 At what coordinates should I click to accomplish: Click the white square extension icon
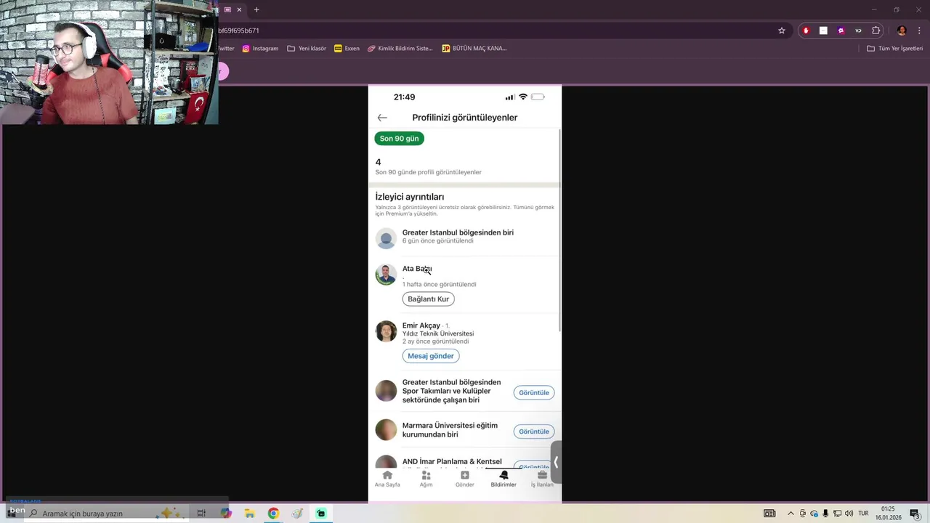(x=823, y=31)
